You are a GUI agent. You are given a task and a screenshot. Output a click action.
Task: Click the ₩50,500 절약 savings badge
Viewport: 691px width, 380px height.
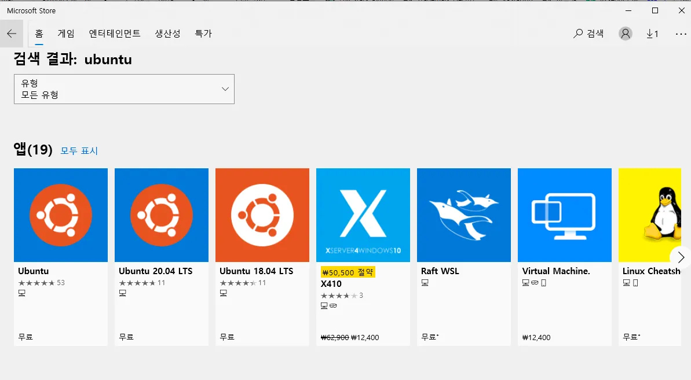348,272
